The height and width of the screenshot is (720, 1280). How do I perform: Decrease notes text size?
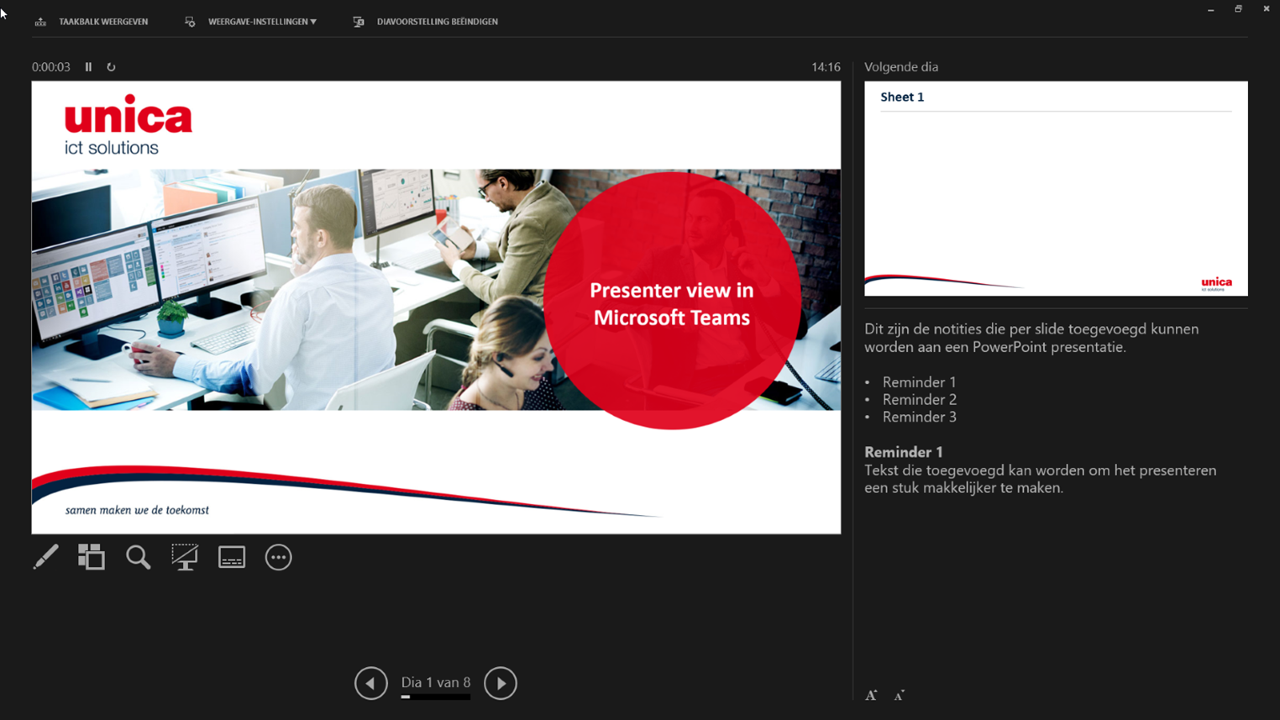click(899, 695)
